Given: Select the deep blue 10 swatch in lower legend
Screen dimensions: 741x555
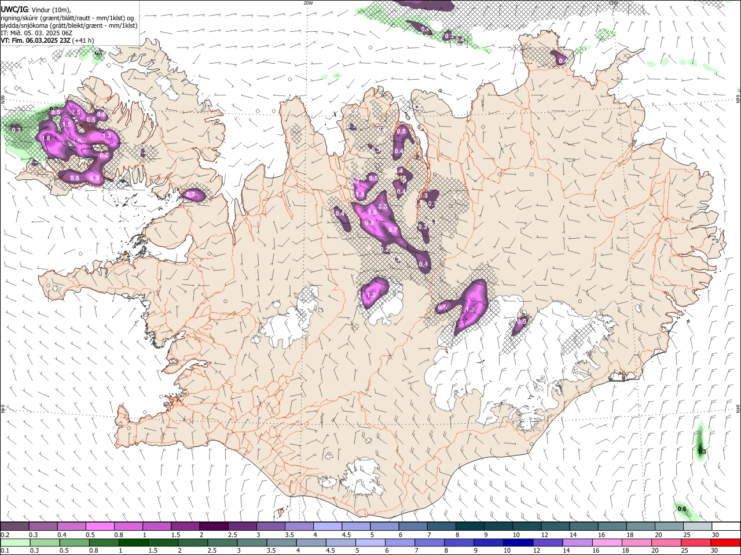Looking at the screenshot, I should (518, 542).
